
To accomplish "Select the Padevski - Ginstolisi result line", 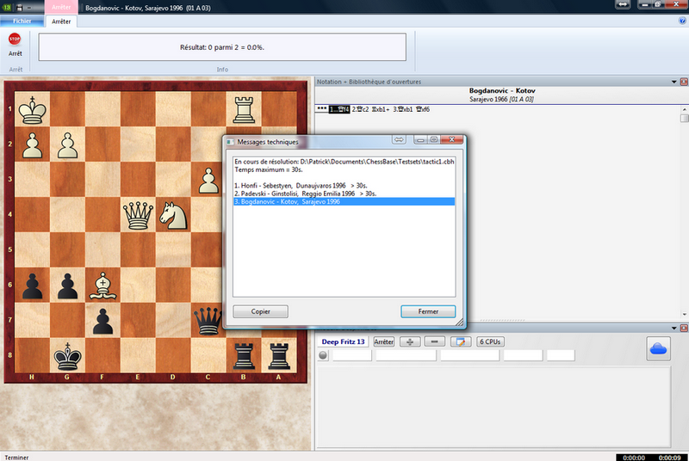I will [x=306, y=194].
